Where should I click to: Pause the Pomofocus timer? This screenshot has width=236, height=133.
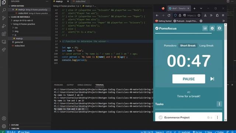[189, 79]
